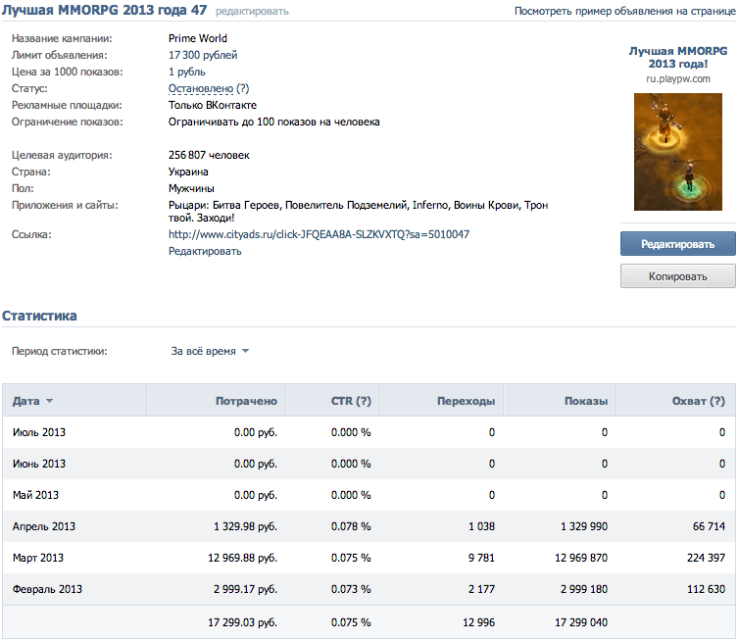Click the Украина country value
This screenshot has height=641, width=738.
[188, 172]
